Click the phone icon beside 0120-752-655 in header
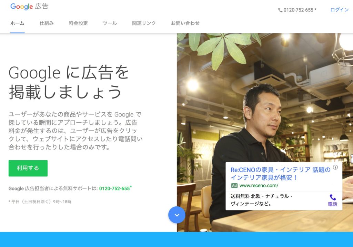This screenshot has width=353, height=247. point(280,10)
